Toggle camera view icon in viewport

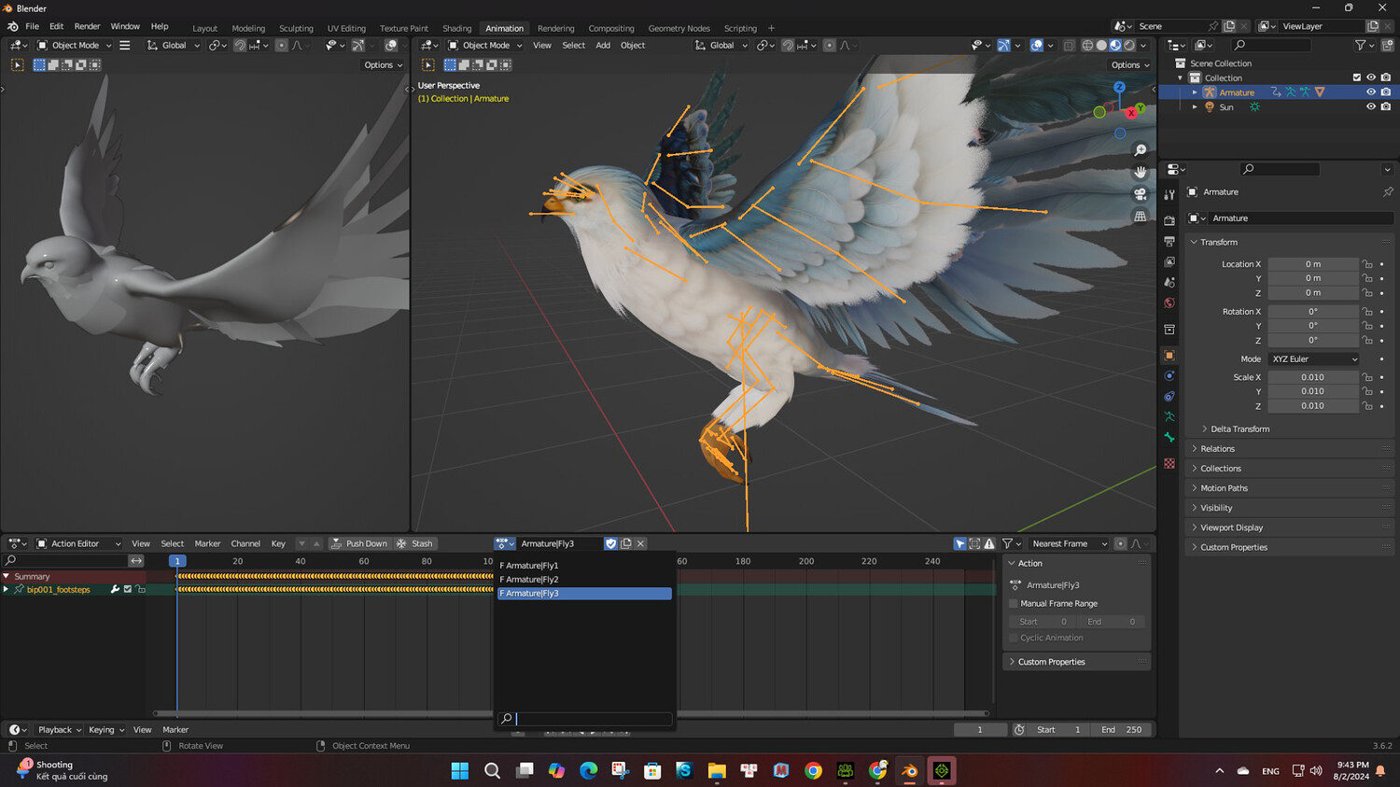coord(1140,194)
